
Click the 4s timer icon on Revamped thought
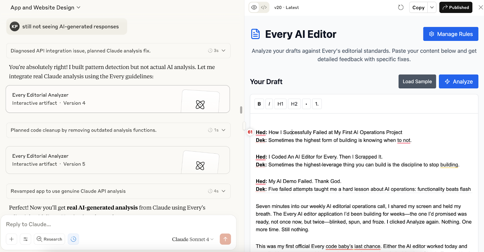pos(210,191)
